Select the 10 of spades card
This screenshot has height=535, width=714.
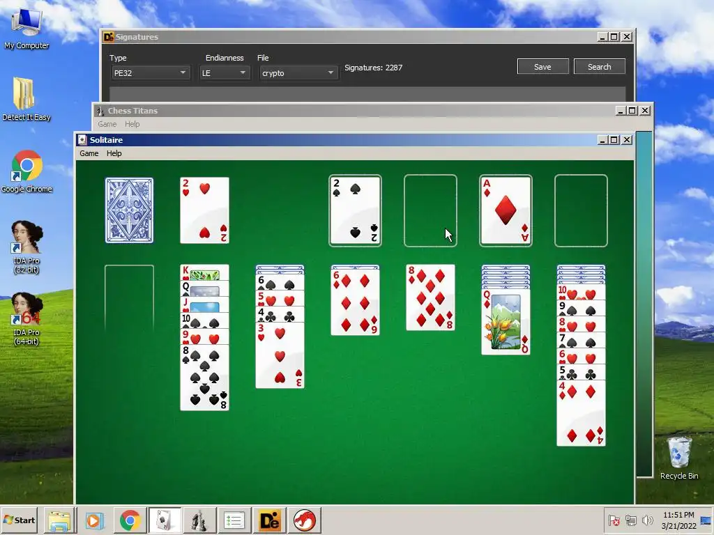pos(204,320)
